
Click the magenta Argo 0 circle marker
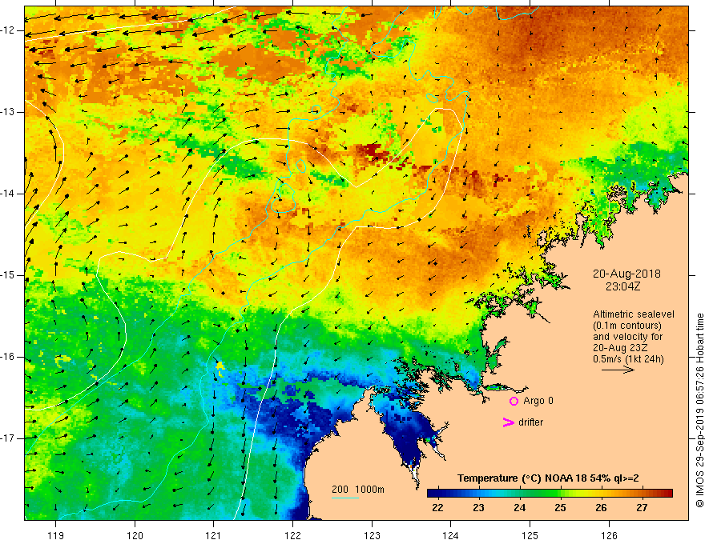click(x=514, y=402)
